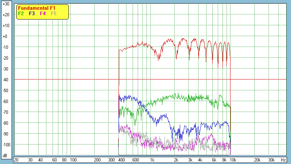Click the 1k label on frequency axis
This screenshot has height=164, width=291.
(152, 160)
